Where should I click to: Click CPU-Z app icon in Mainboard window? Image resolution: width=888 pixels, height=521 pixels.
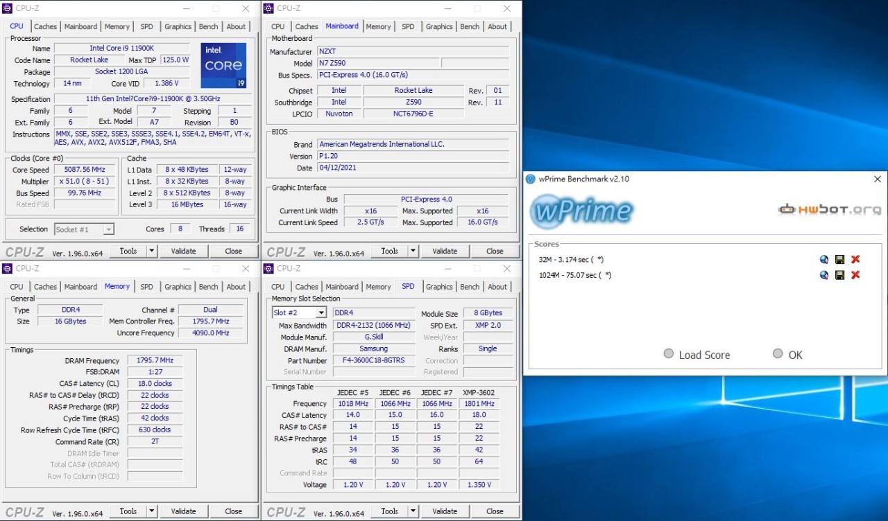268,8
